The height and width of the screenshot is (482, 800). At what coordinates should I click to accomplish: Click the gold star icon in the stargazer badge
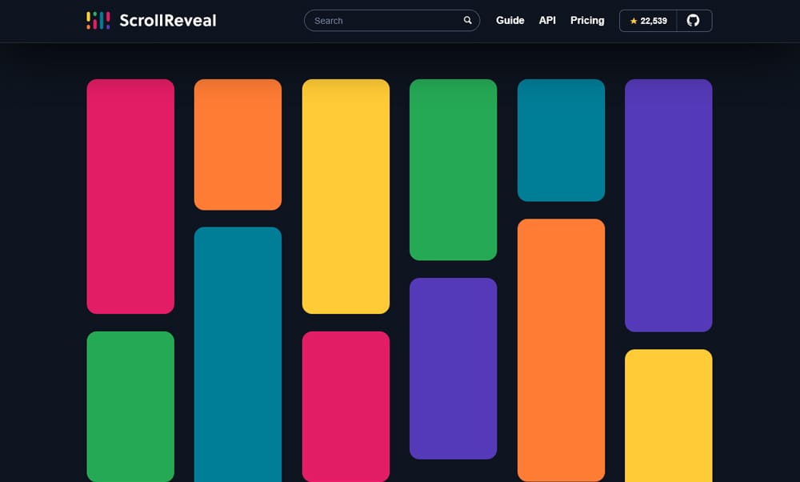coord(633,20)
